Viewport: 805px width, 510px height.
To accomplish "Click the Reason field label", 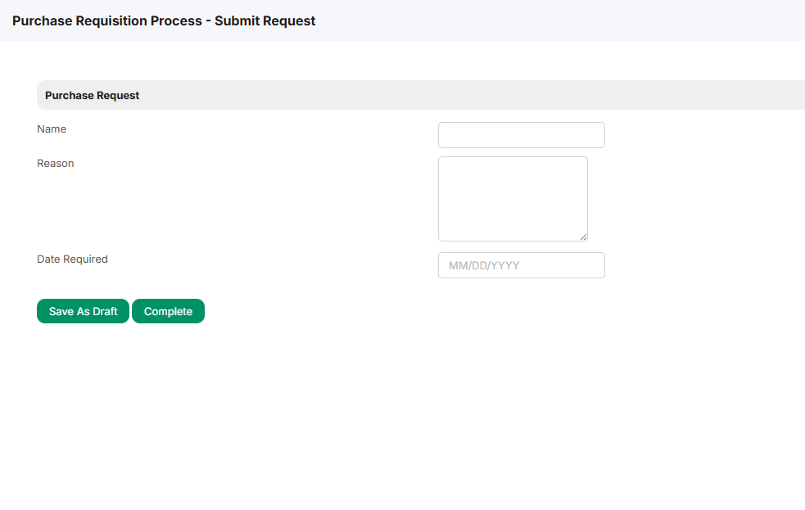I will 56,163.
